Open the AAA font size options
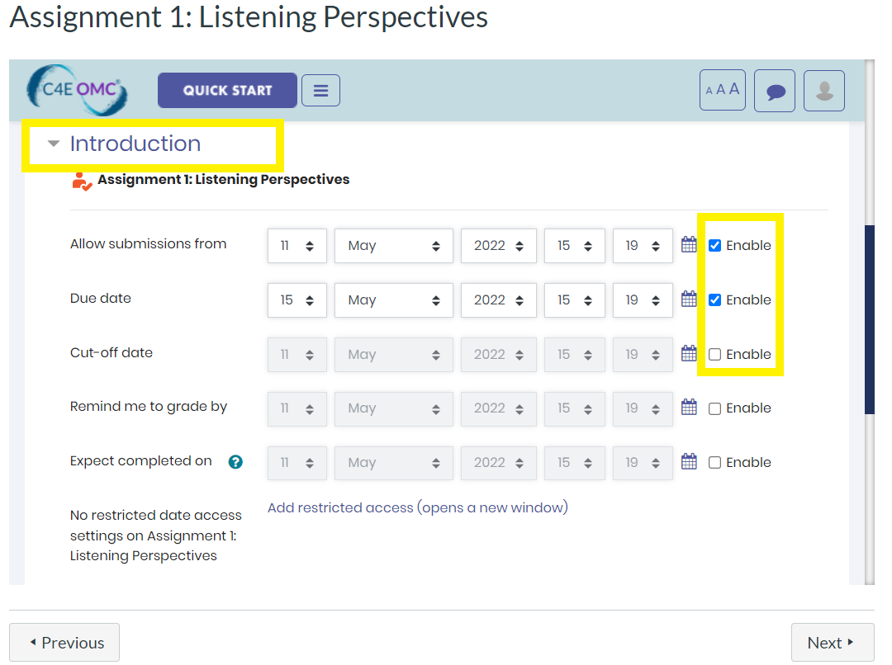Image resolution: width=892 pixels, height=665 pixels. (723, 90)
